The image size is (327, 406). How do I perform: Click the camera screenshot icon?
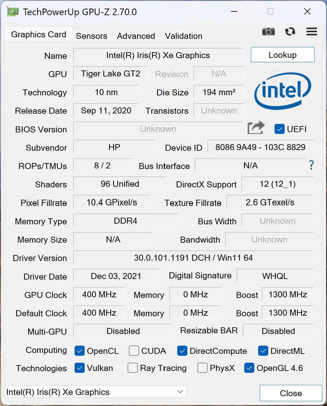[269, 32]
